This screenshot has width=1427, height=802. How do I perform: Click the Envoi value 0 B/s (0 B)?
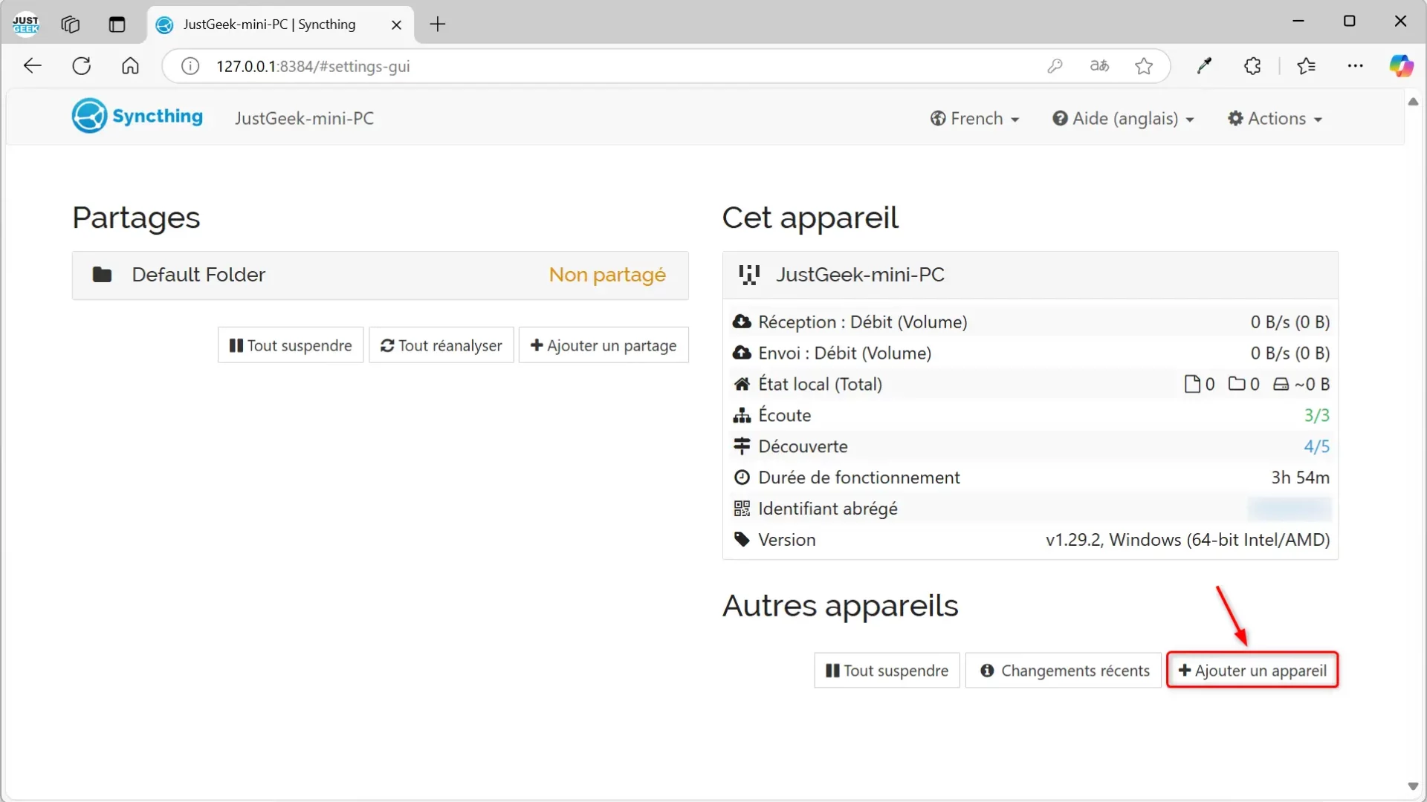pos(1290,353)
